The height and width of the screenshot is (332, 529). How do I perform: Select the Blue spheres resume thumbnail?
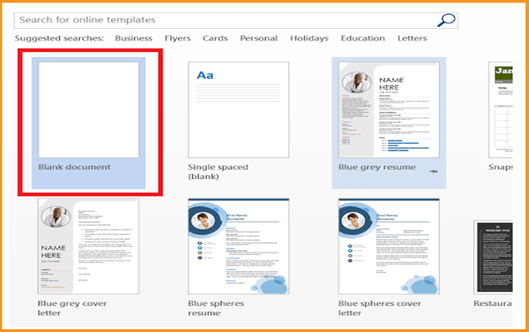pos(238,247)
